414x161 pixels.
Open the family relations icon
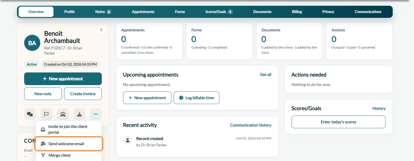[63, 114]
